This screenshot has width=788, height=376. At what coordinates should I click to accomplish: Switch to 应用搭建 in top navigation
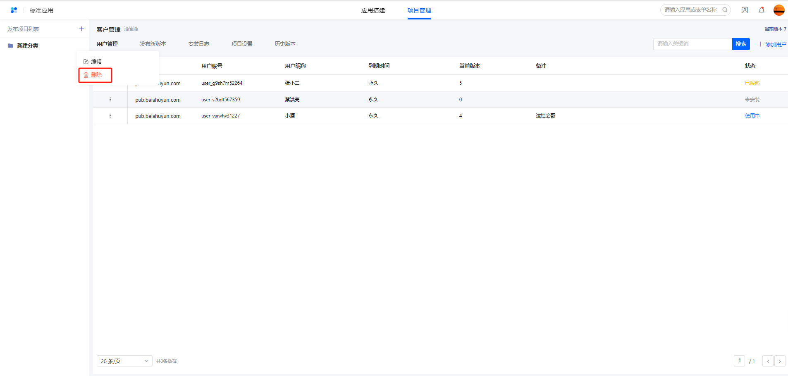[373, 10]
